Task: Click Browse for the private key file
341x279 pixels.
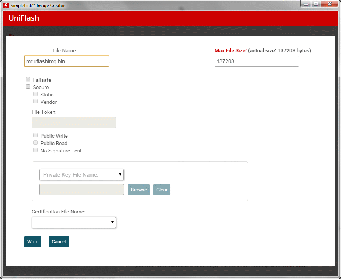Action: 139,190
